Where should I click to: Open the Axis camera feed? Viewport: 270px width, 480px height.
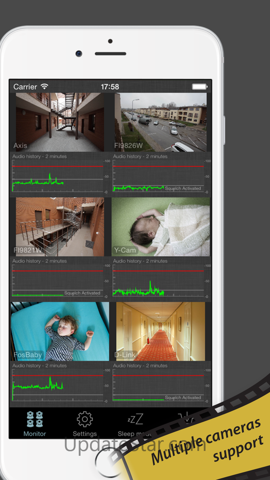60,122
